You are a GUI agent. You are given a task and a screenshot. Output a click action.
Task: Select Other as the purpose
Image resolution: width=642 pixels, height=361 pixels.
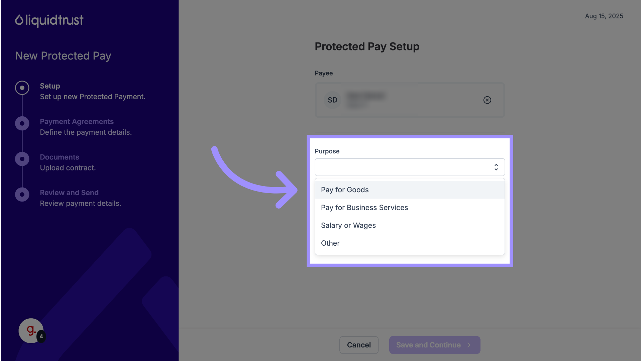pos(330,243)
